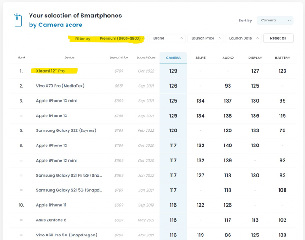
Task: Select the DISPLAY column header
Action: [x=255, y=58]
